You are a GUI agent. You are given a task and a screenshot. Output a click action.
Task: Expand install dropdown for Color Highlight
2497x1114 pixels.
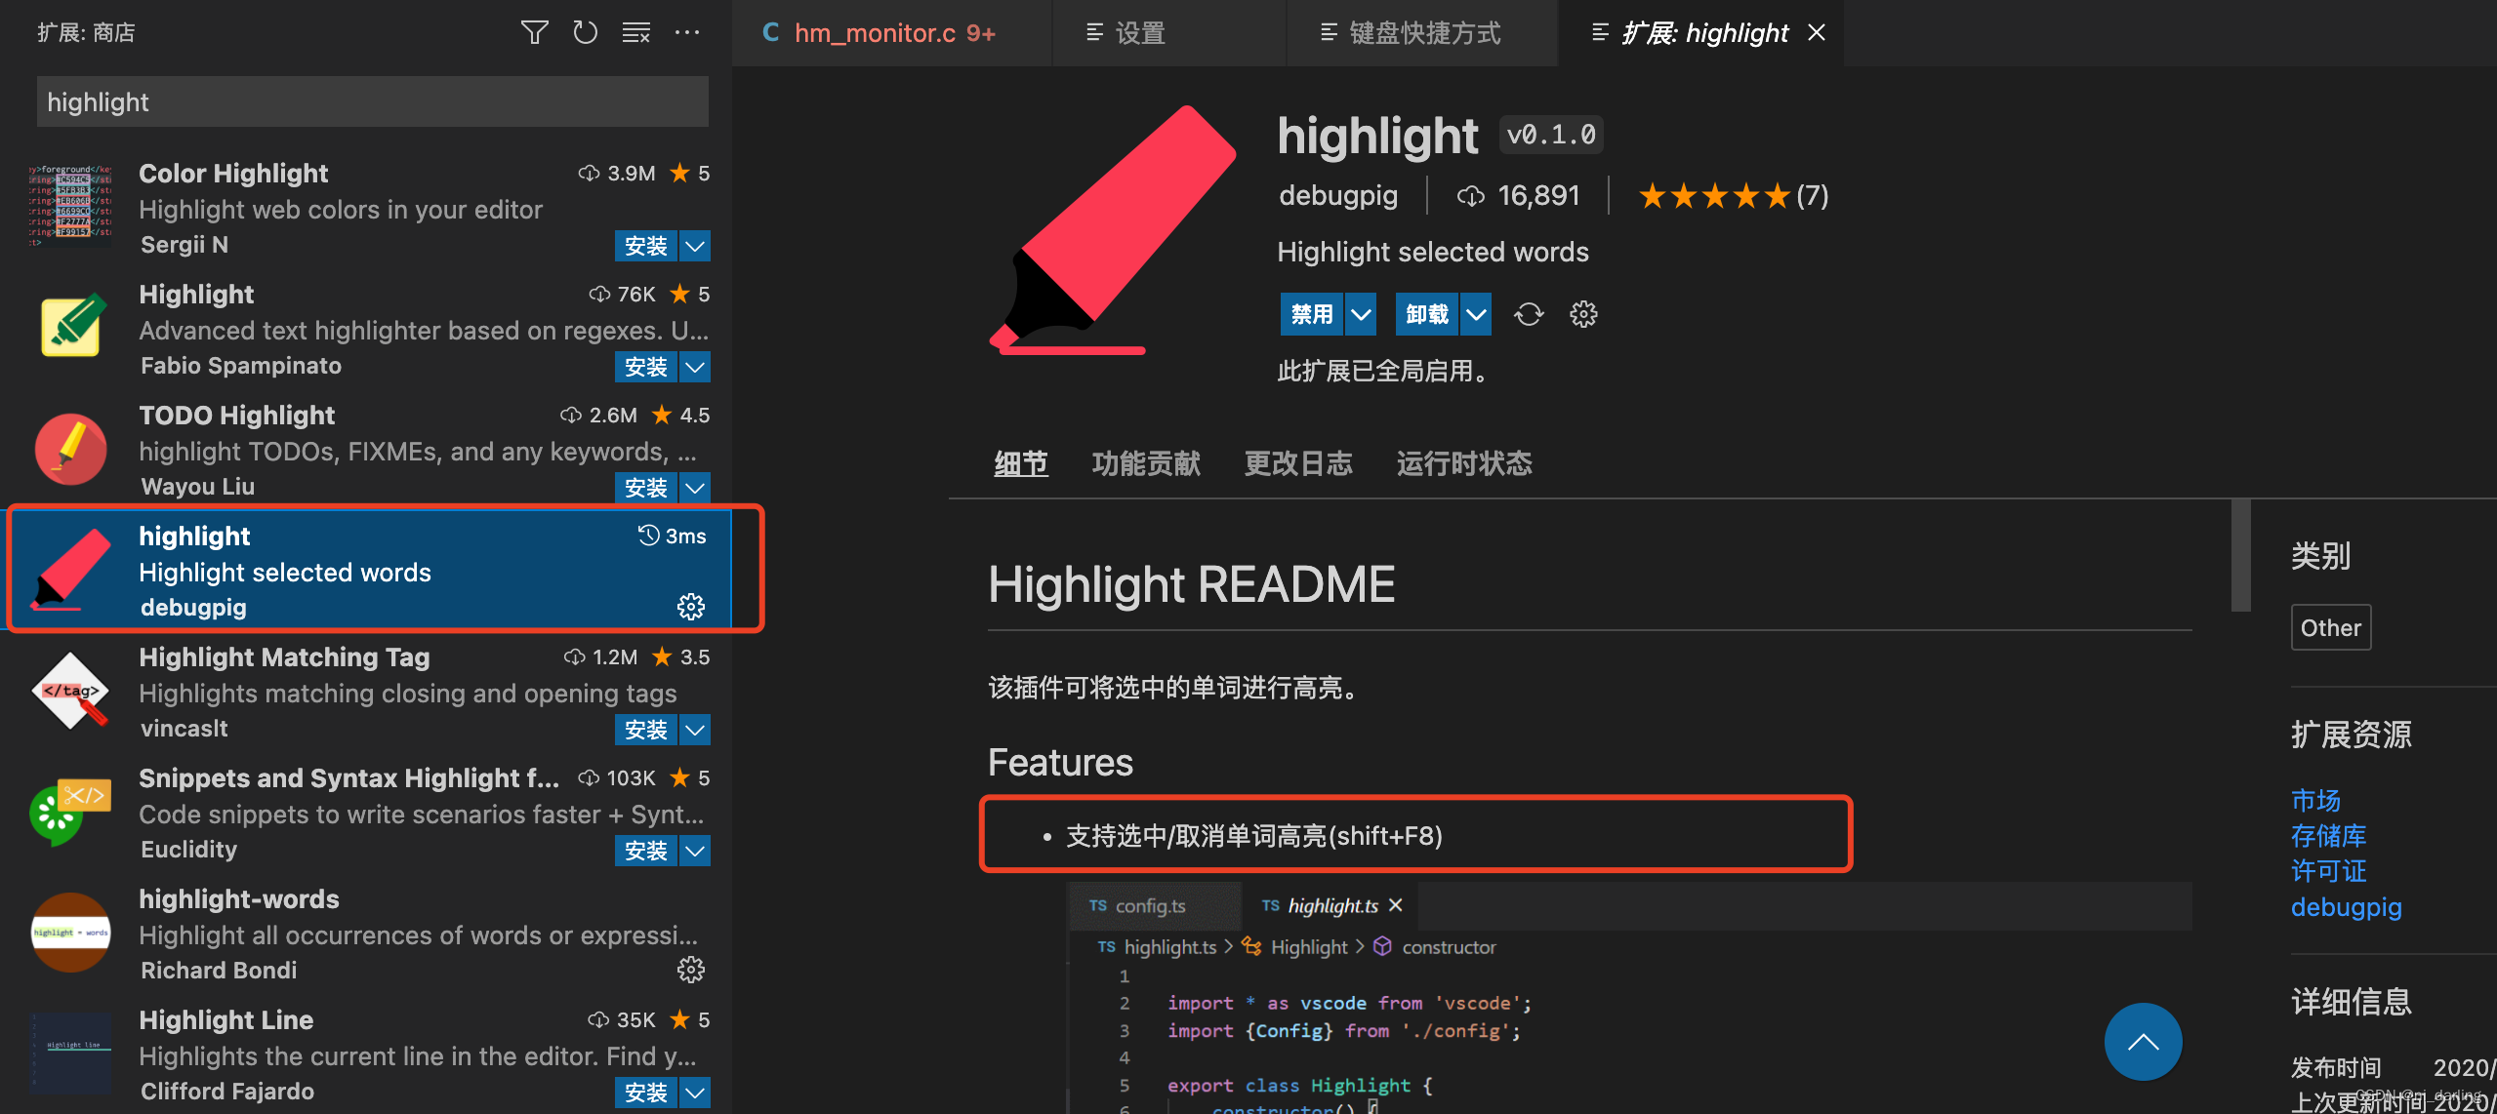[695, 246]
